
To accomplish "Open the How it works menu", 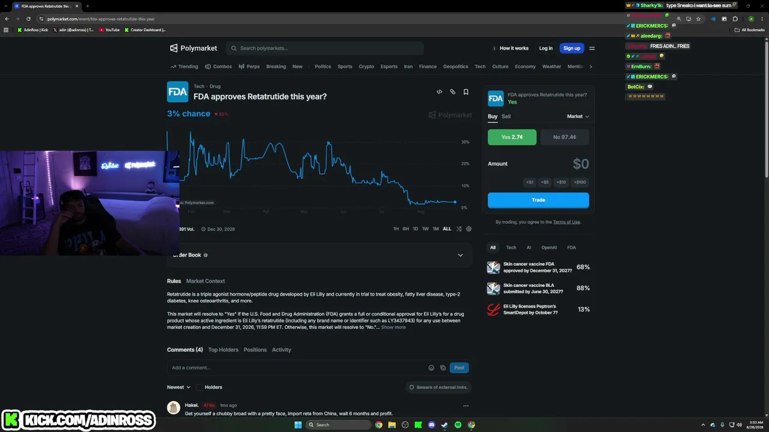I will 510,48.
